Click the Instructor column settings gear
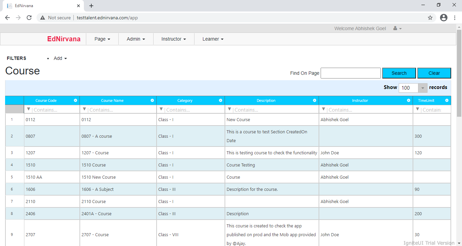Viewport: 462px width, 246px height. tap(409, 100)
